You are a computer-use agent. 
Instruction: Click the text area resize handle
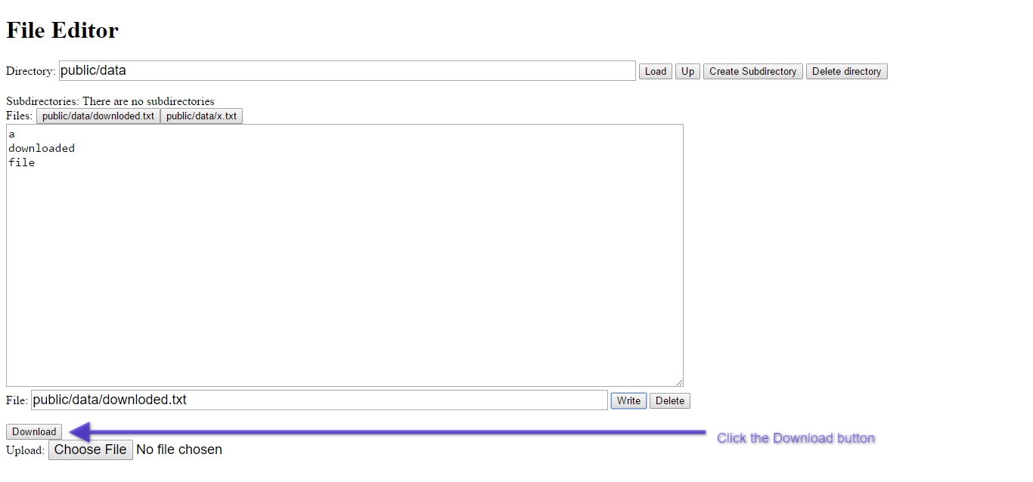[679, 382]
